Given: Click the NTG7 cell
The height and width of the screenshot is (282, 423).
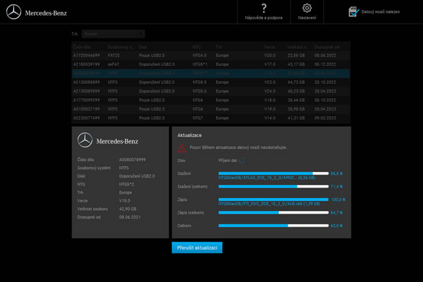Looking at the screenshot, I should coord(197,118).
